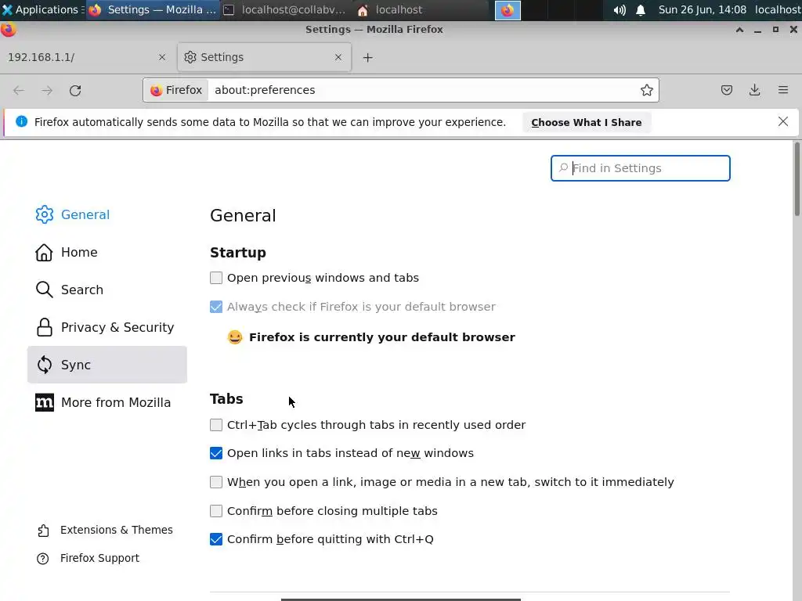This screenshot has width=802, height=601.
Task: Uncheck Confirm before quitting with Ctrl+Q
Action: [216, 539]
